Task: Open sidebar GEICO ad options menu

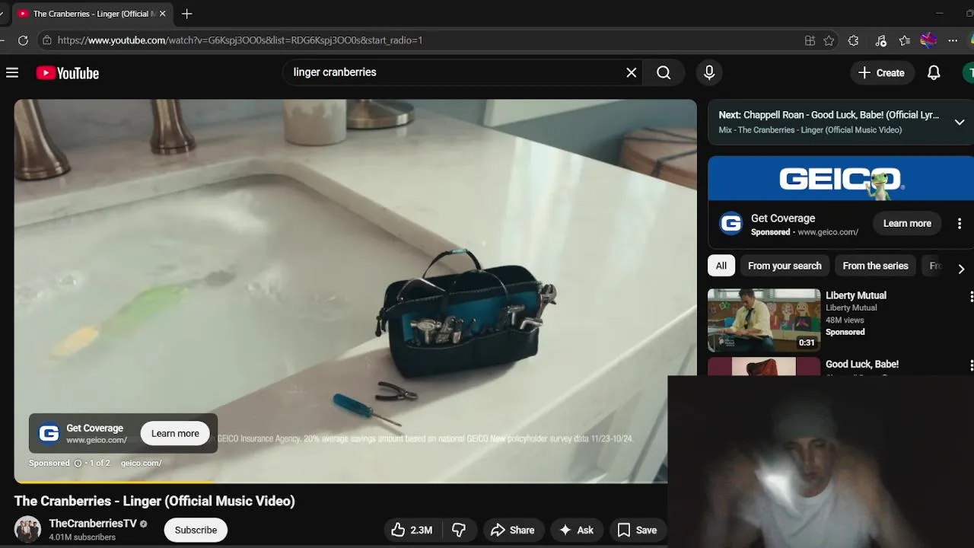Action: click(960, 224)
